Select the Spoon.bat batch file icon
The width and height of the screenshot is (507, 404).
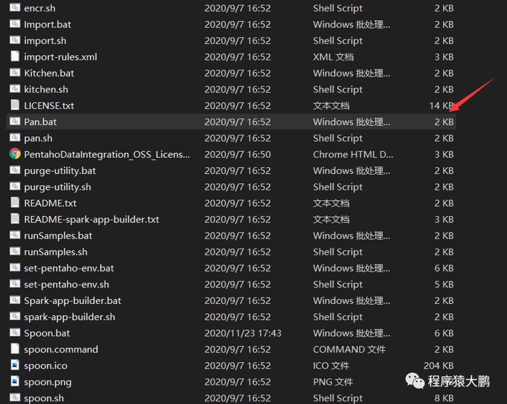pos(15,333)
